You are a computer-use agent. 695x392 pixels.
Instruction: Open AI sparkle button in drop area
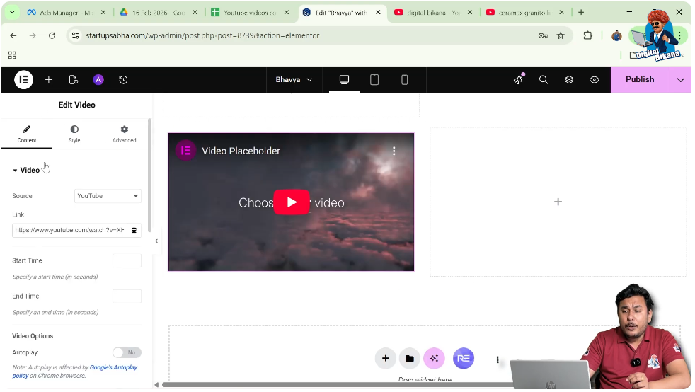[x=434, y=359]
